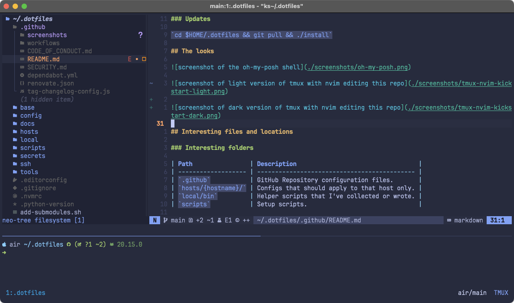The image size is (514, 303).
Task: Click the gear icon next to dependabot.yml
Action: pos(22,75)
